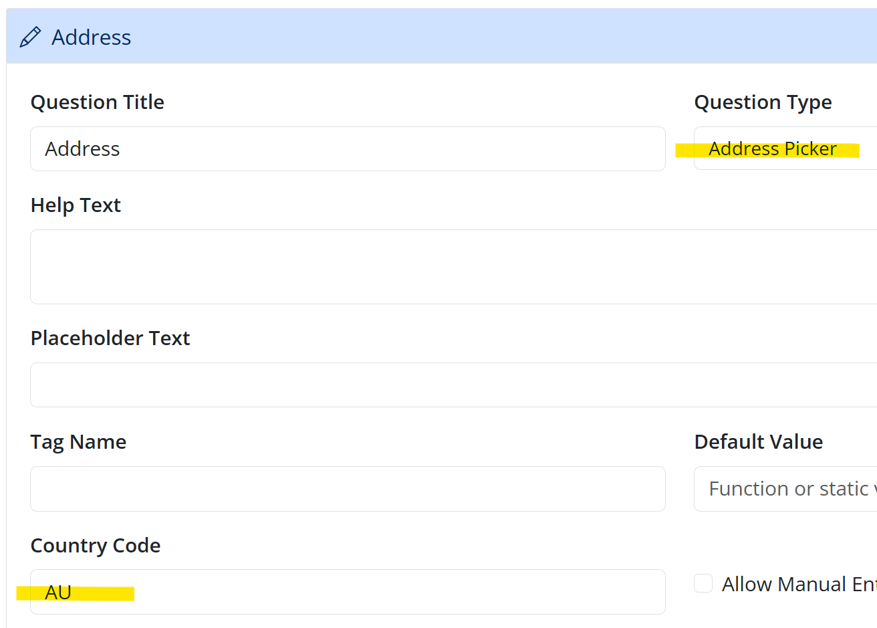This screenshot has height=628, width=877.
Task: Click the Question Title label
Action: tap(98, 102)
